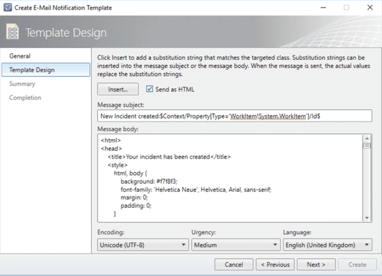This screenshot has width=382, height=276.
Task: Click the message body scroll down arrow
Action: pos(367,218)
